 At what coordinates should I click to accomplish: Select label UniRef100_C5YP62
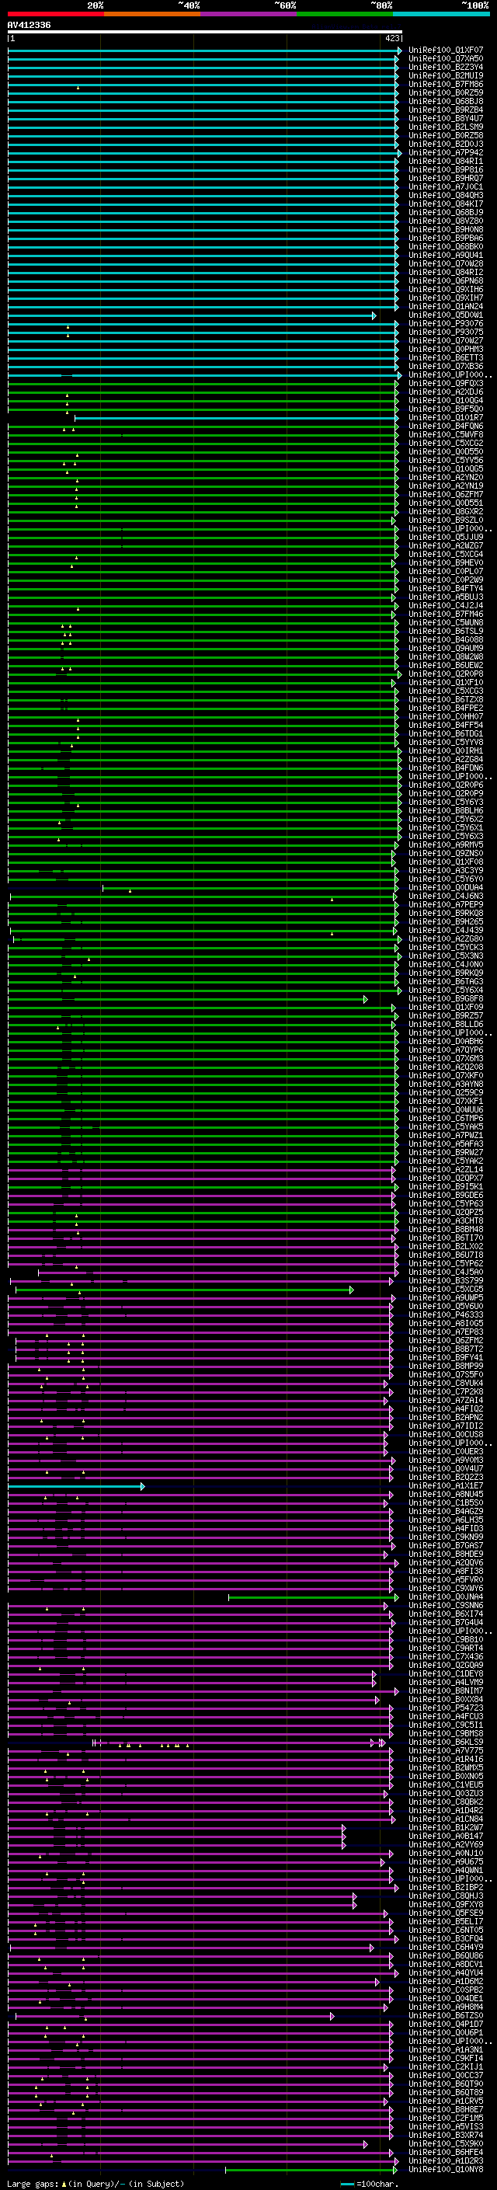[x=446, y=1263]
